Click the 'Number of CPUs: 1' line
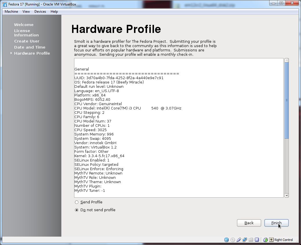Screen dimensions: 301x245 pos(92,125)
